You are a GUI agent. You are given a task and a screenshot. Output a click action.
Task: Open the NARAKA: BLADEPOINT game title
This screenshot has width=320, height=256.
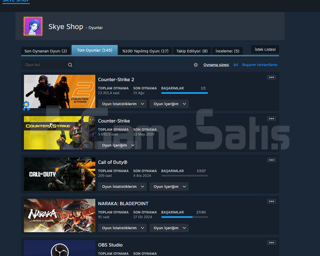[123, 204]
